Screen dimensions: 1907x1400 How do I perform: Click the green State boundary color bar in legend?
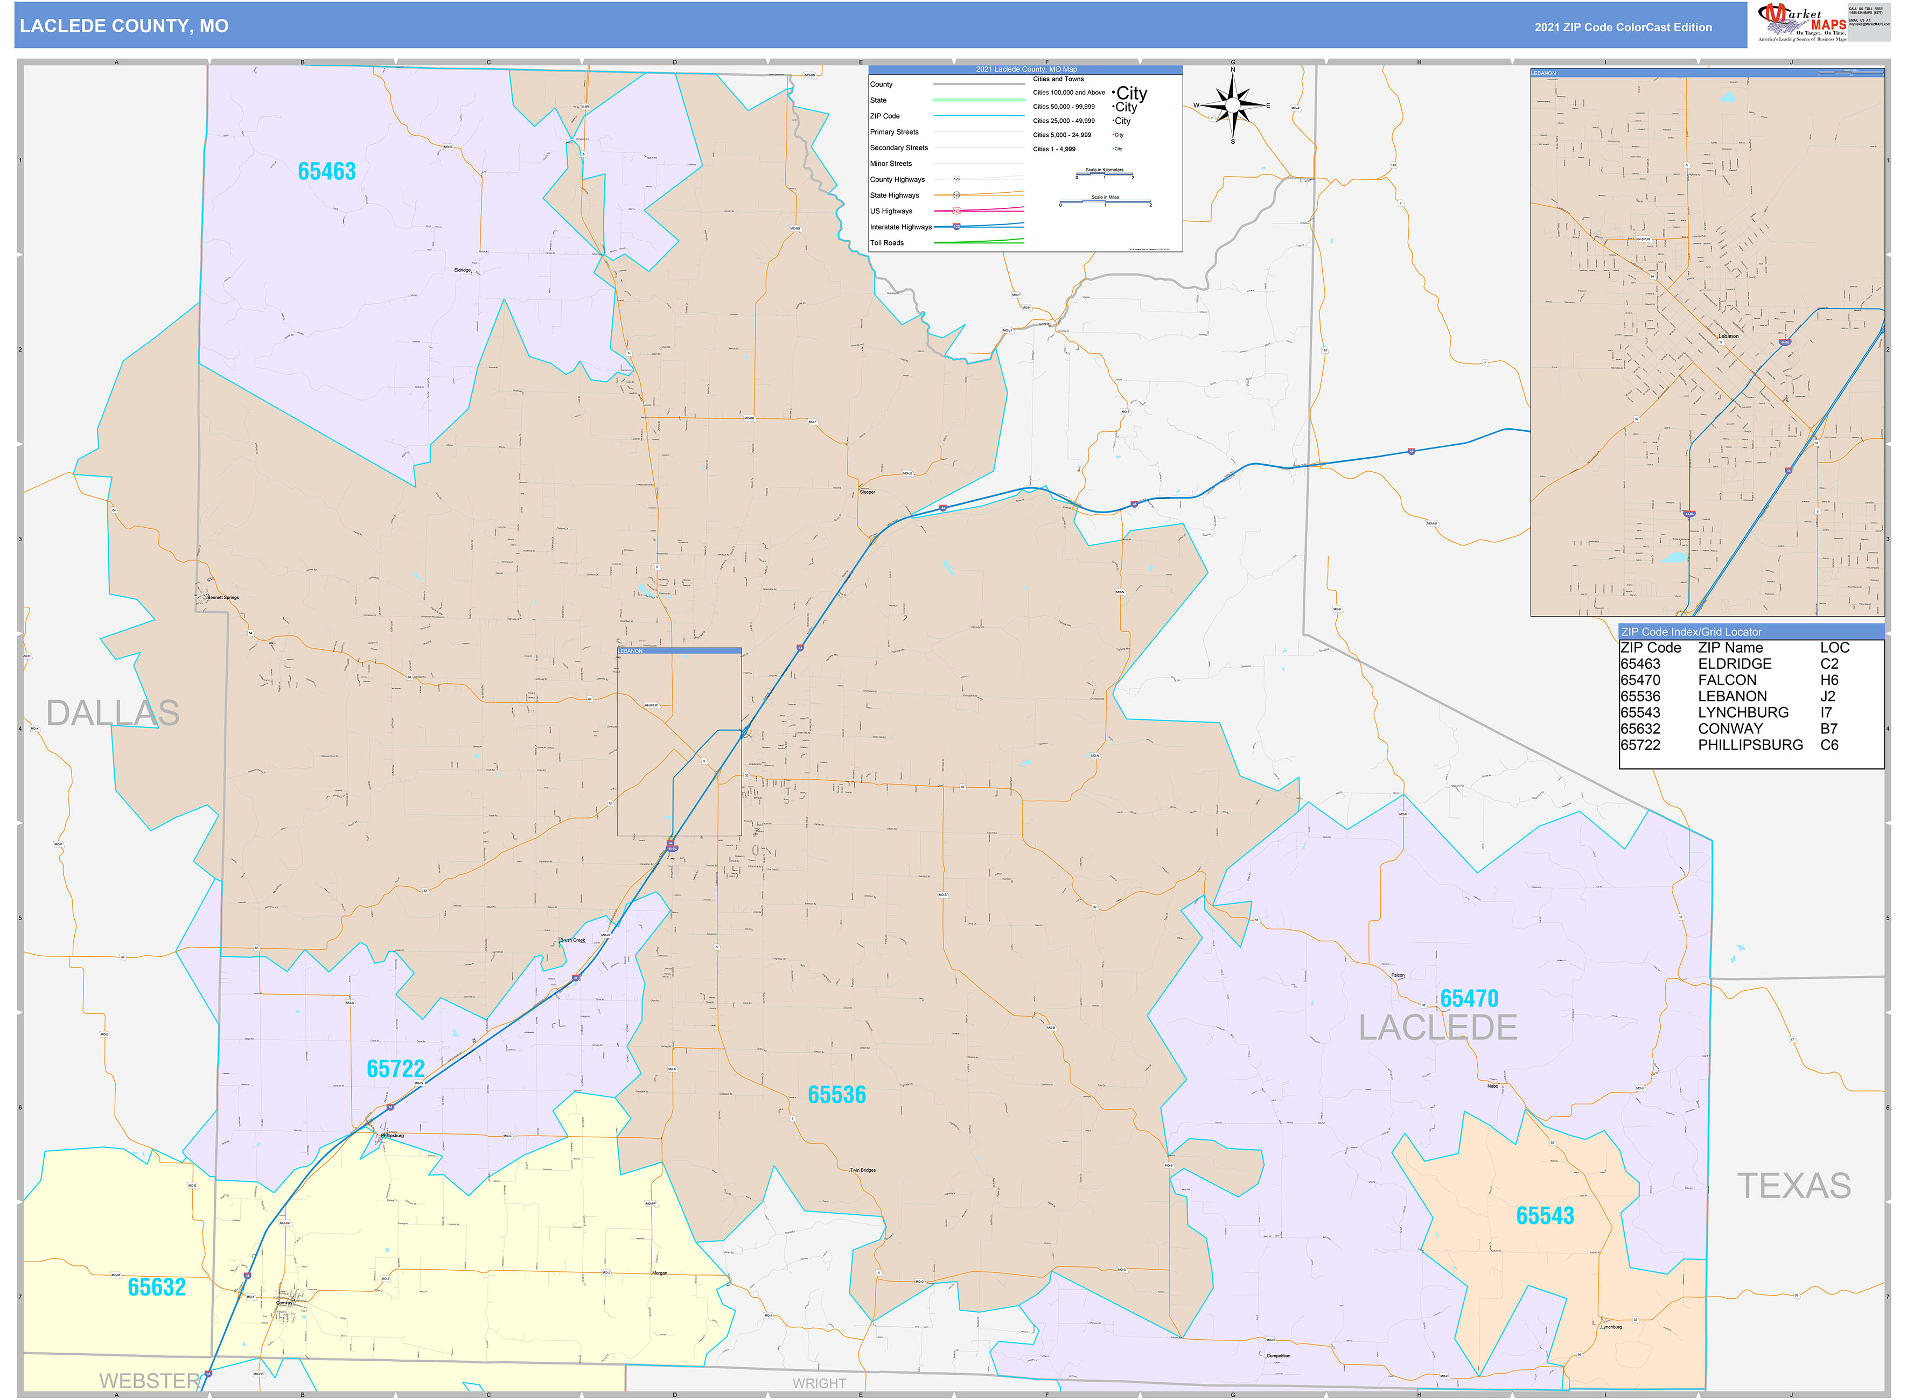[979, 100]
